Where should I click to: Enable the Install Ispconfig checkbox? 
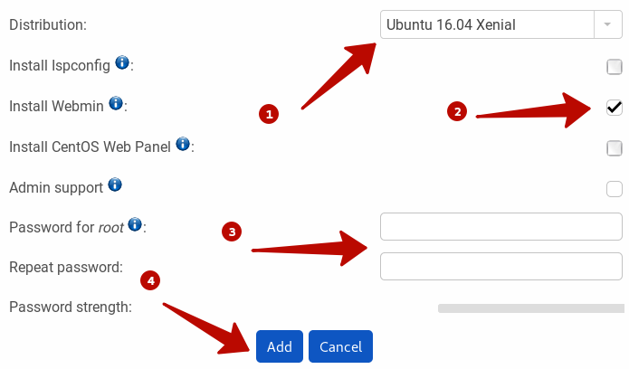pyautogui.click(x=615, y=67)
